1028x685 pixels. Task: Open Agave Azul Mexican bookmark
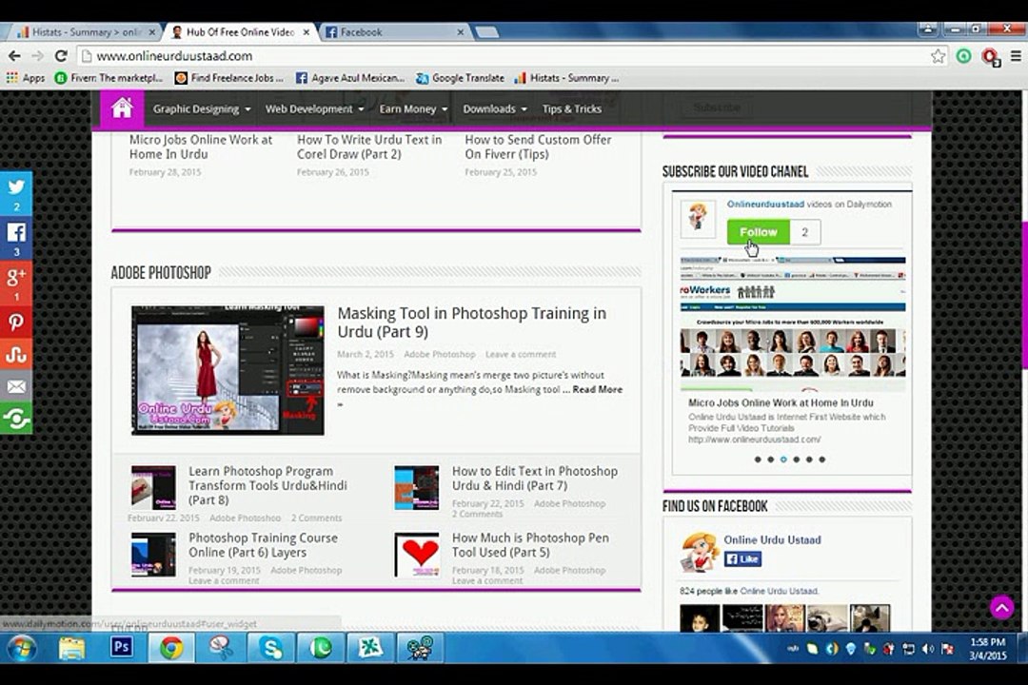click(350, 78)
